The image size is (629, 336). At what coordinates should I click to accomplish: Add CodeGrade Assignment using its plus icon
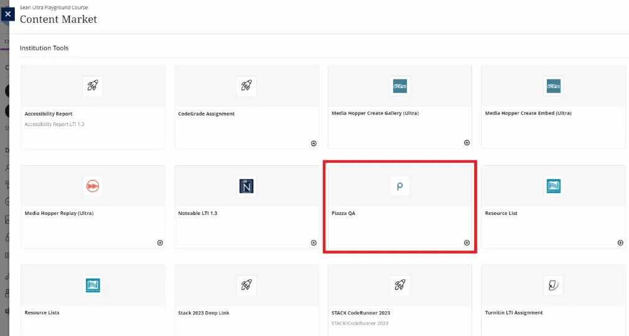point(314,143)
